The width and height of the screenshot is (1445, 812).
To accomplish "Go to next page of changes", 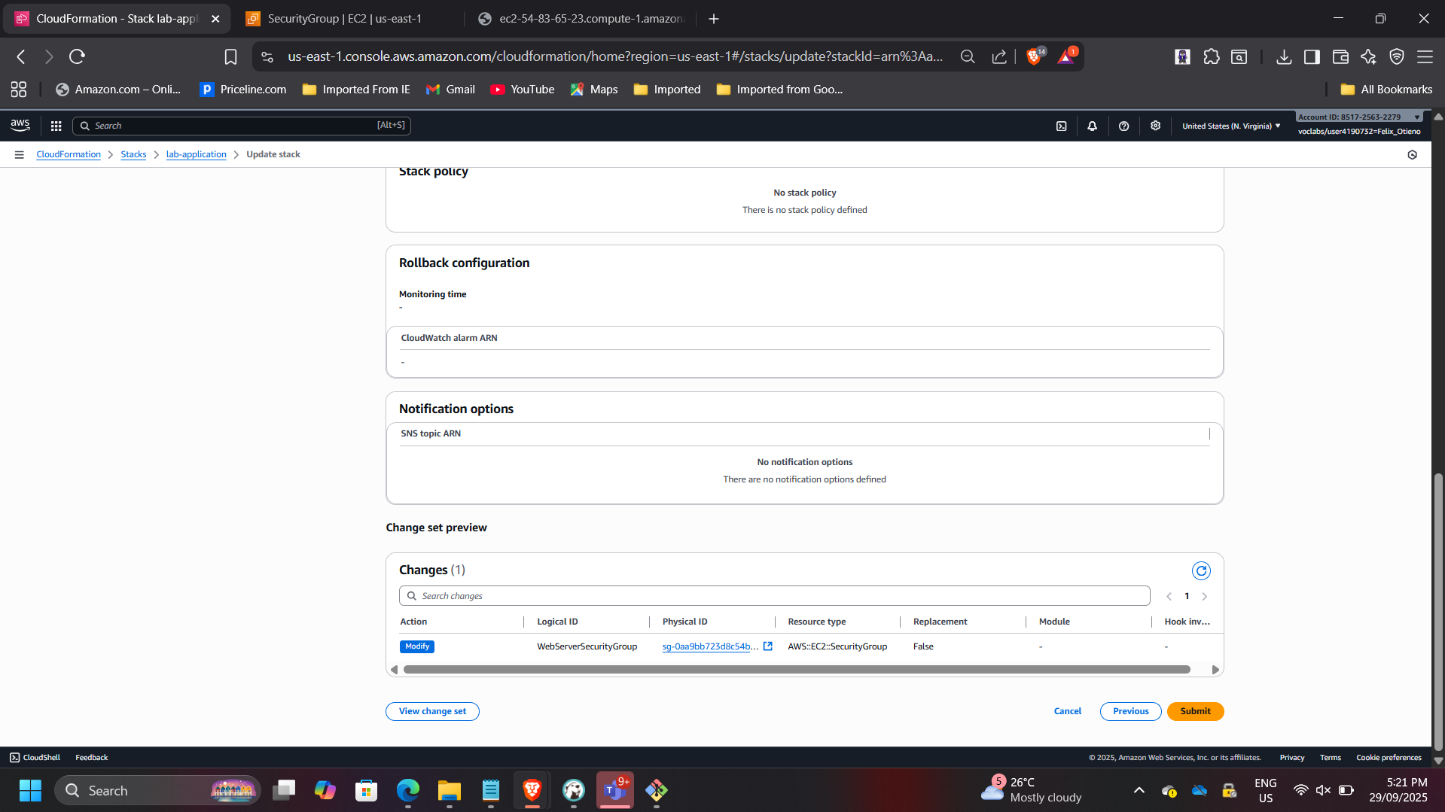I will (x=1204, y=596).
